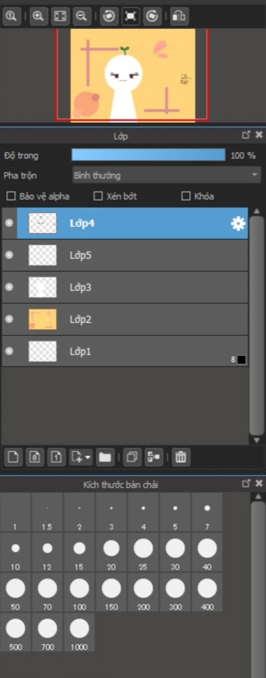Click the zoom out magnifier icon

click(82, 16)
